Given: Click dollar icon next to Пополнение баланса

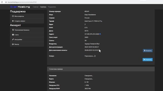Looking at the screenshot, I should pos(13,30).
